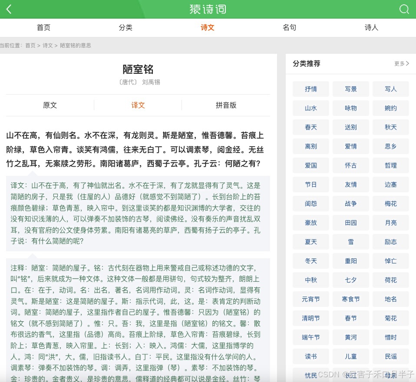The height and width of the screenshot is (382, 416).
Task: Select the 诗文 nav tab
Action: pyautogui.click(x=208, y=28)
